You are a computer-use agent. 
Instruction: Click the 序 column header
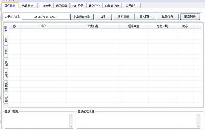point(15,26)
